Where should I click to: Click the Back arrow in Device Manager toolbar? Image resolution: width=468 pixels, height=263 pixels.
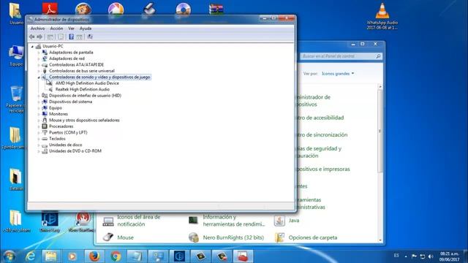(x=32, y=37)
